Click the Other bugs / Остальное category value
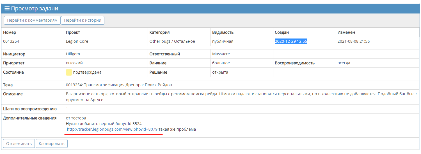This screenshot has width=421, height=154. (172, 41)
